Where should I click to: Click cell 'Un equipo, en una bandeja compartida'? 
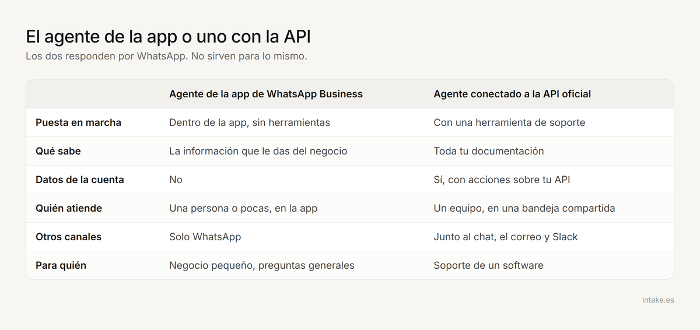pos(524,208)
